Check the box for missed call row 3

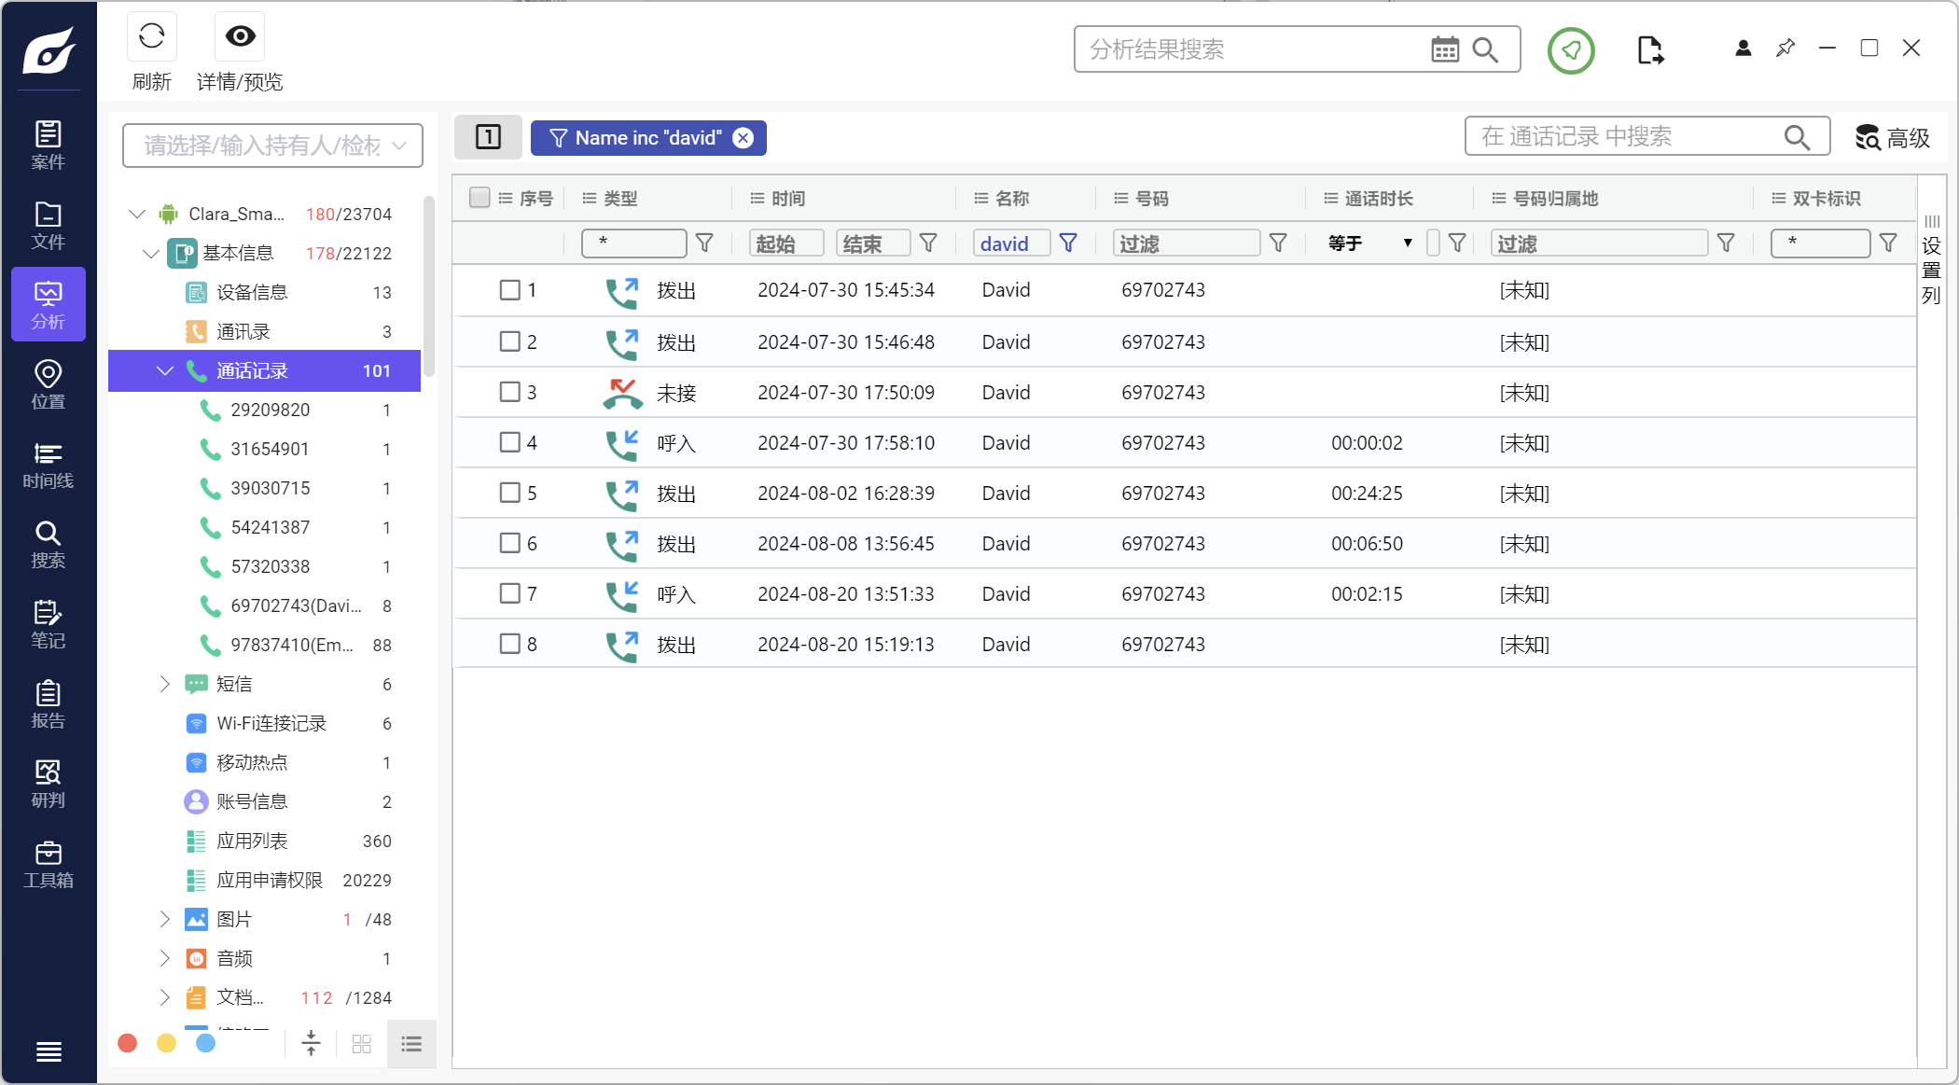click(x=509, y=392)
